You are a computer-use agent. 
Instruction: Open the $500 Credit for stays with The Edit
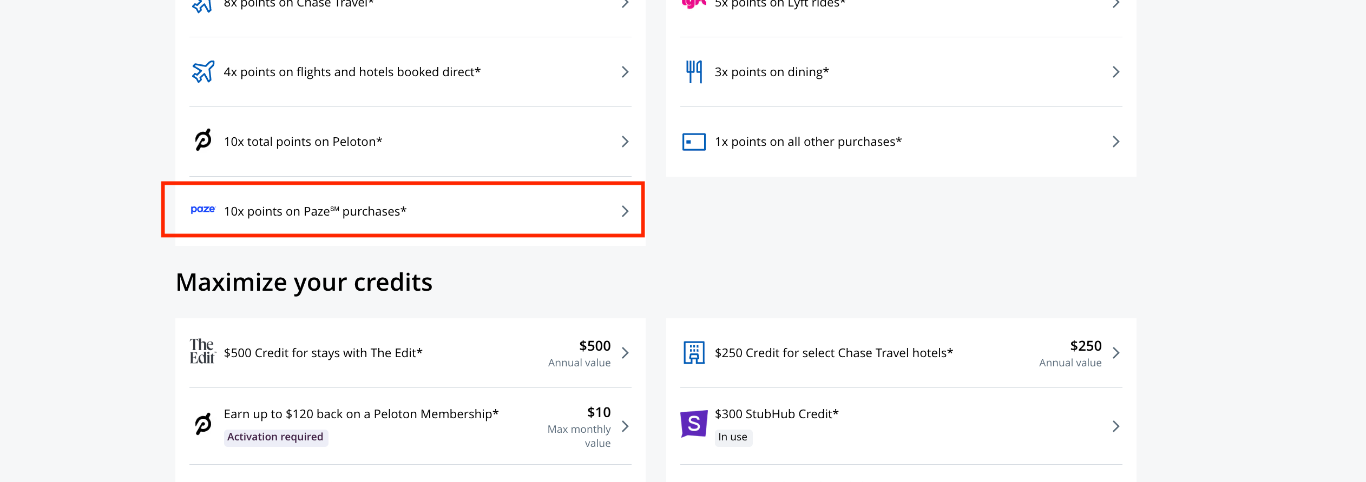point(410,353)
